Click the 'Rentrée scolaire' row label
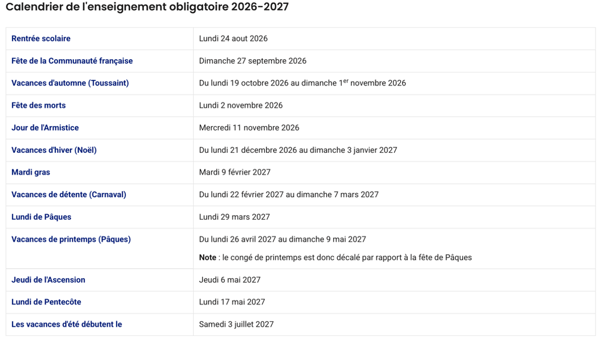The height and width of the screenshot is (343, 602). (x=40, y=38)
